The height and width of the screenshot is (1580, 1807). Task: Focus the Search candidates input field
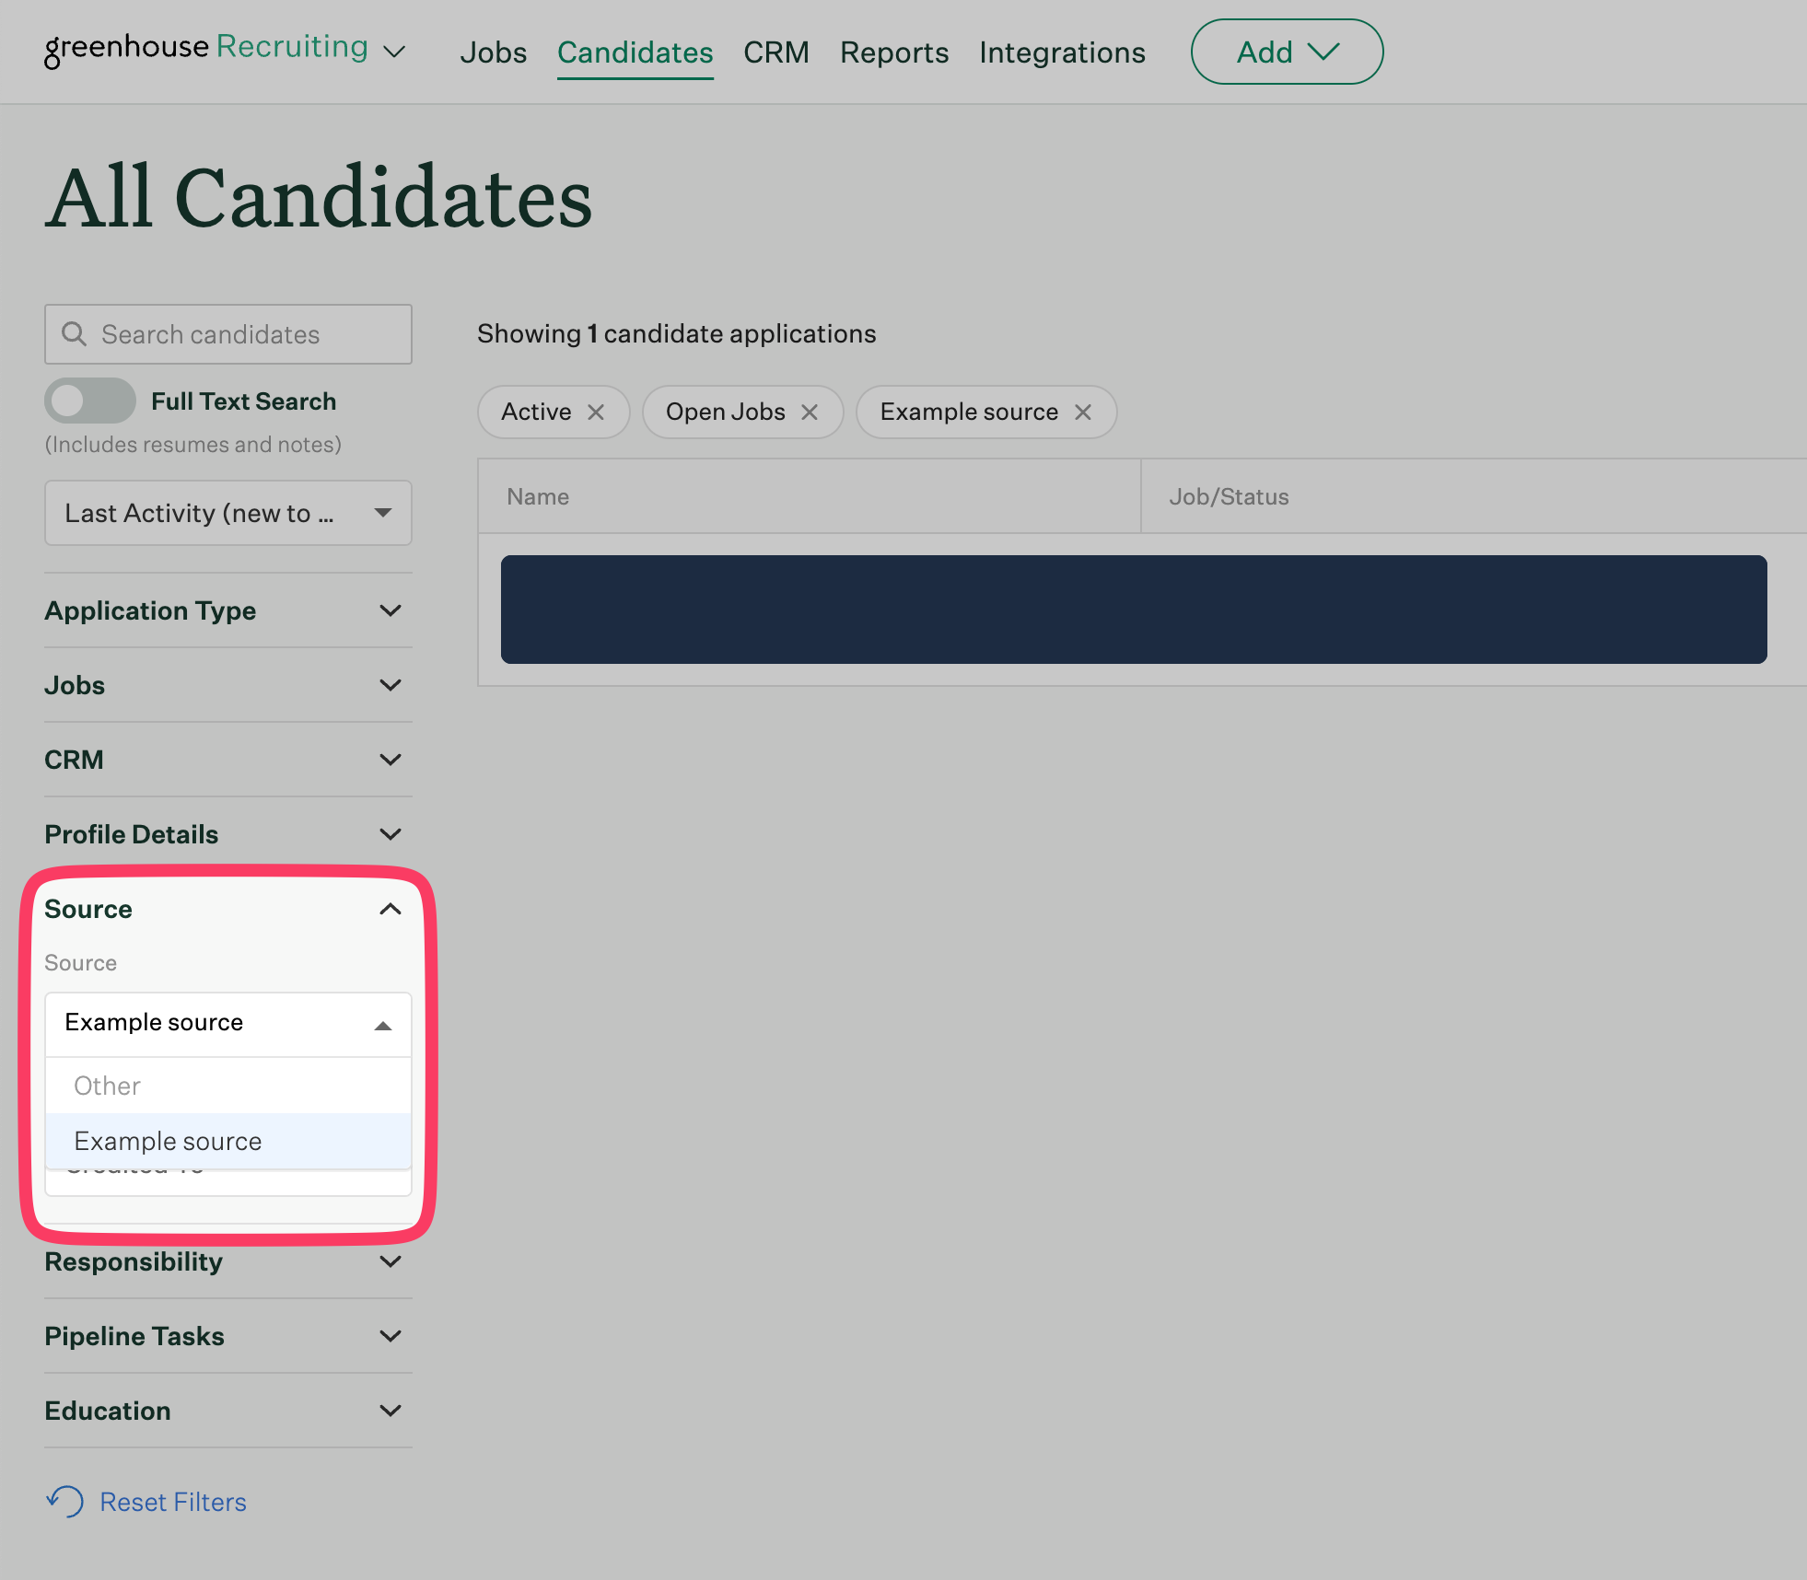244,334
